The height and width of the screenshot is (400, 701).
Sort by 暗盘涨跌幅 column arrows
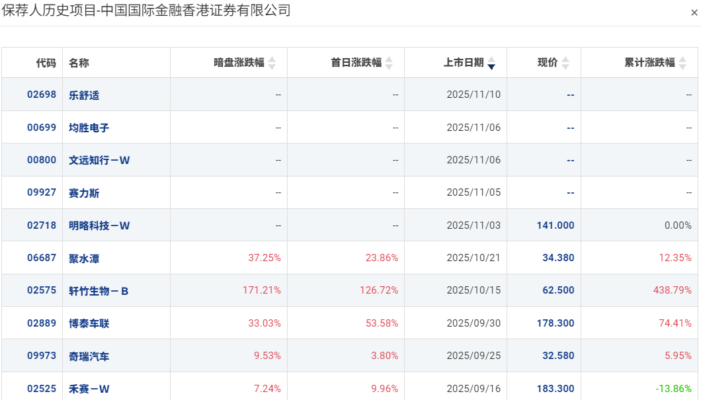pos(272,63)
